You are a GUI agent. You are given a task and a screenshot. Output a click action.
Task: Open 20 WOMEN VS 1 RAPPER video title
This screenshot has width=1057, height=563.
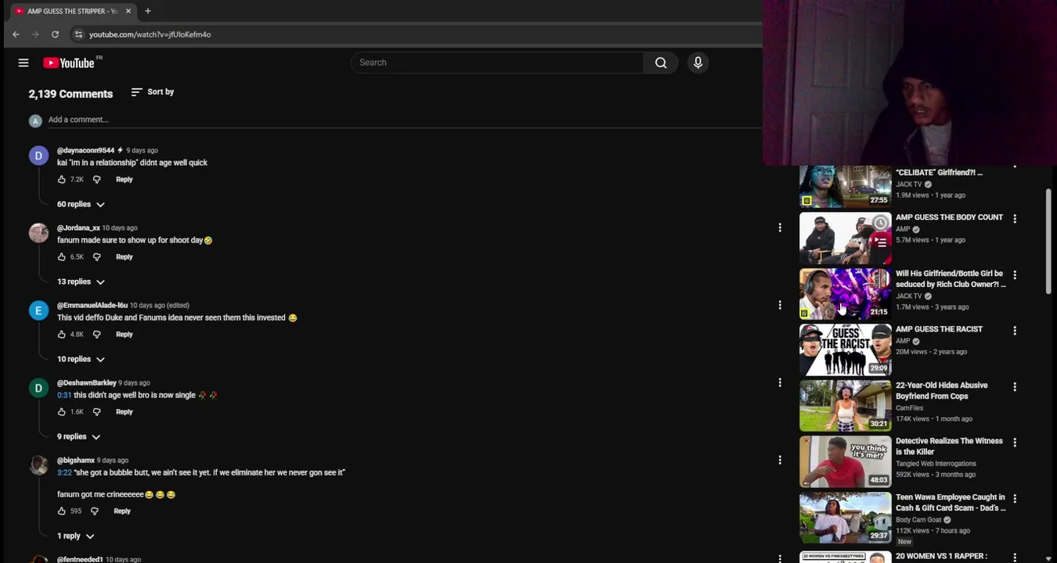[x=942, y=556]
